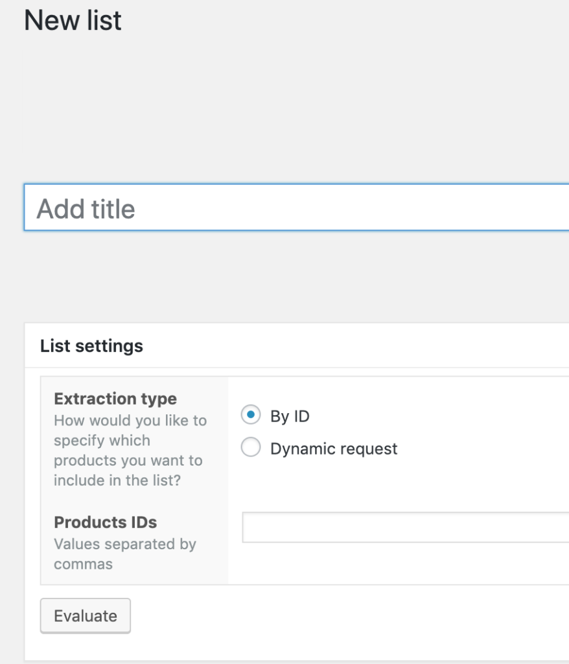
Task: Focus the Add title input field
Action: pos(296,207)
